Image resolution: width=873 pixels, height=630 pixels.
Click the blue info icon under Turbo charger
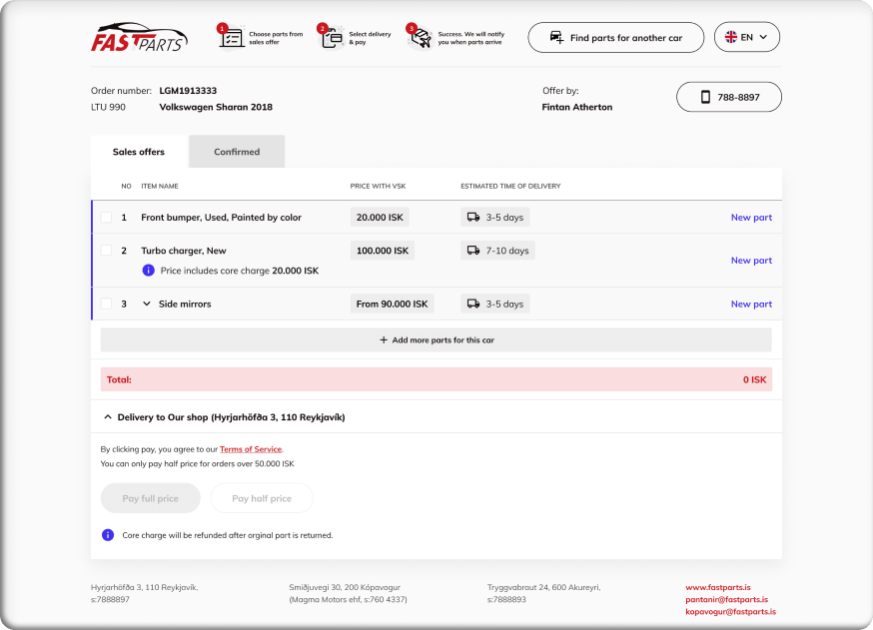point(149,271)
